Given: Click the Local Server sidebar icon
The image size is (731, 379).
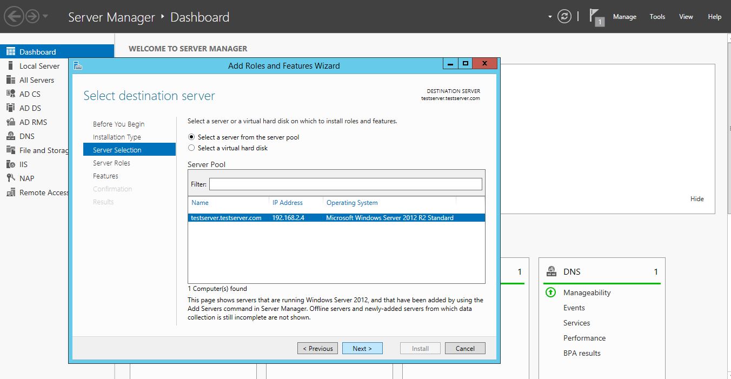Looking at the screenshot, I should [10, 66].
